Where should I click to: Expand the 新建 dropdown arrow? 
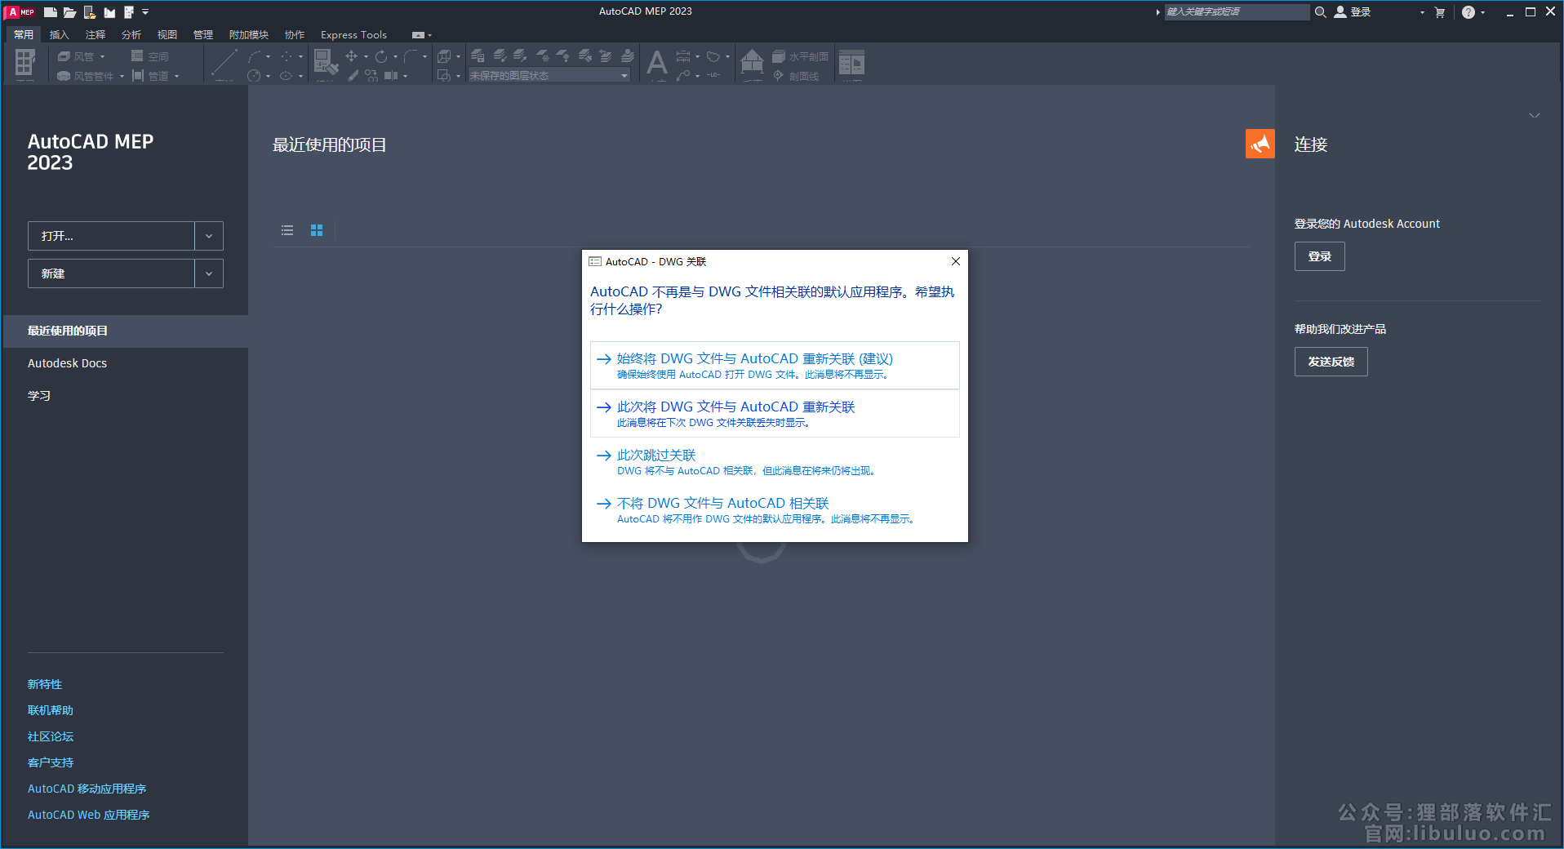coord(209,273)
